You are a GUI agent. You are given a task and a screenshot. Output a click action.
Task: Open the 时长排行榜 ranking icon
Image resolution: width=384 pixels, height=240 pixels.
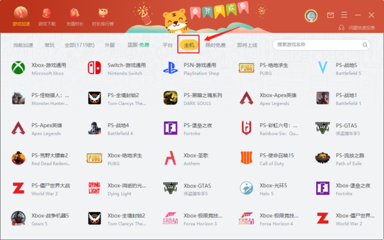[103, 13]
